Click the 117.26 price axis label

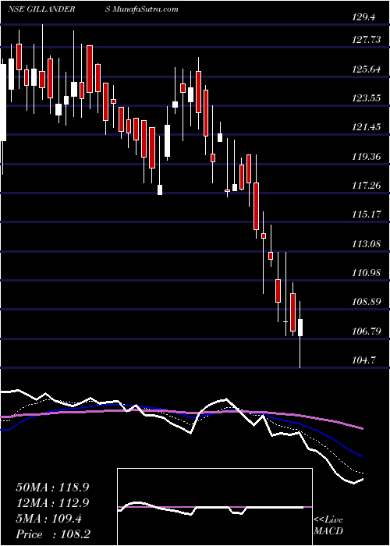coord(367,186)
